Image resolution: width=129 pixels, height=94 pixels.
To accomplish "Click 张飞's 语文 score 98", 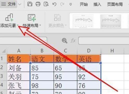I will tap(42, 85).
